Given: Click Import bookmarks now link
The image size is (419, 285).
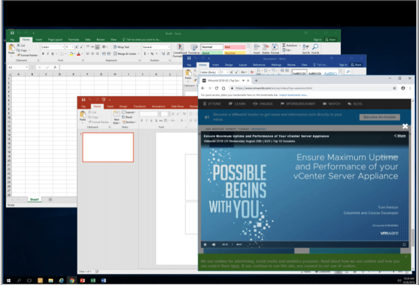Looking at the screenshot, I should tap(294, 95).
